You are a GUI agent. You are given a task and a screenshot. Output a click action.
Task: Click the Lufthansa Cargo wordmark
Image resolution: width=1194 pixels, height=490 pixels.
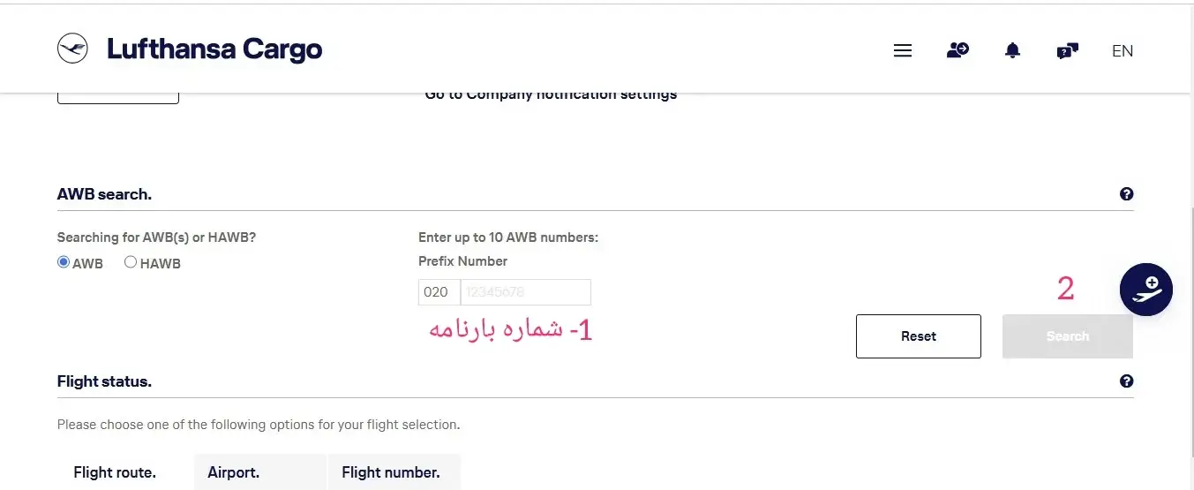coord(214,49)
